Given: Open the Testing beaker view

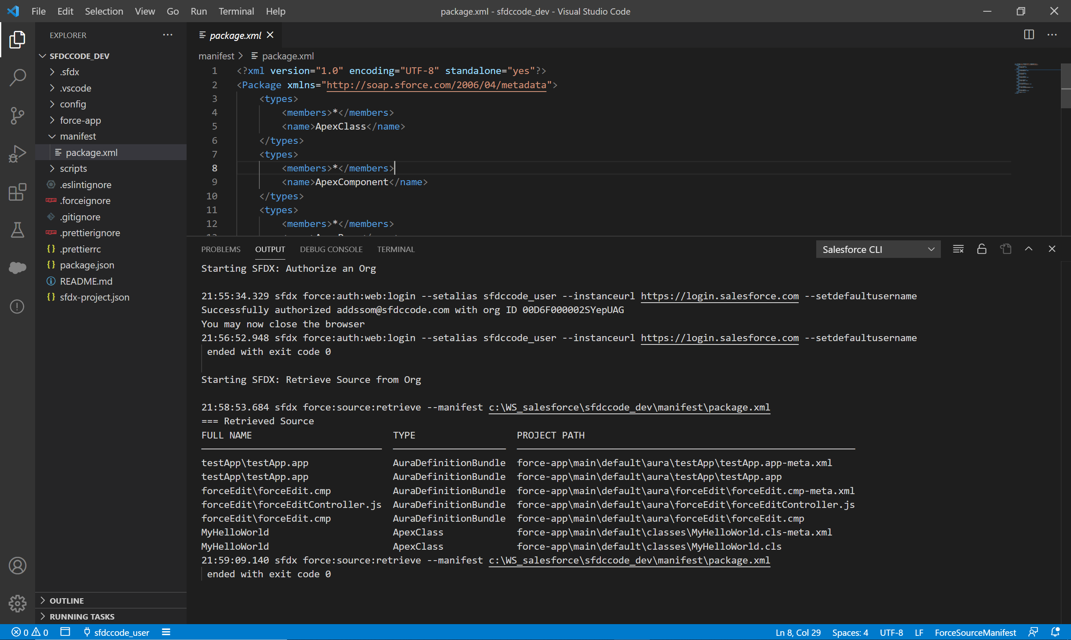Looking at the screenshot, I should (x=17, y=230).
